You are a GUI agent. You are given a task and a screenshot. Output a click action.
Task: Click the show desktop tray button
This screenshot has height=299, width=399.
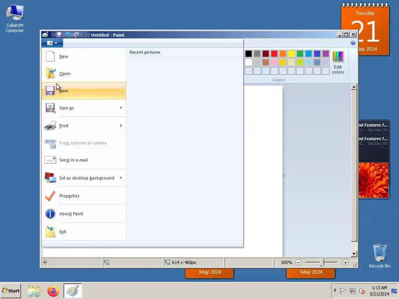394,291
